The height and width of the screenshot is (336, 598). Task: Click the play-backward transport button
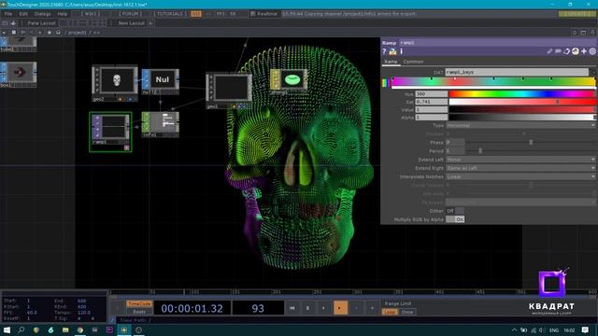324,308
